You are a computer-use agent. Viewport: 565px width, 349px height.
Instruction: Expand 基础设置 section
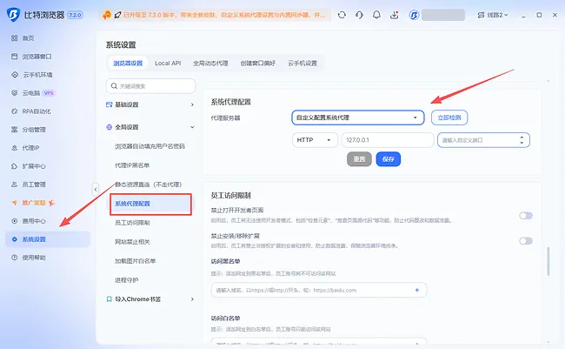click(150, 104)
